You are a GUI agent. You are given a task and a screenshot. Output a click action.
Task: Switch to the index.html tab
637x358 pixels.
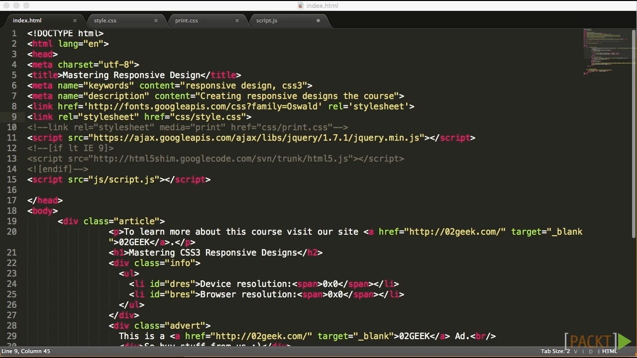coord(27,20)
